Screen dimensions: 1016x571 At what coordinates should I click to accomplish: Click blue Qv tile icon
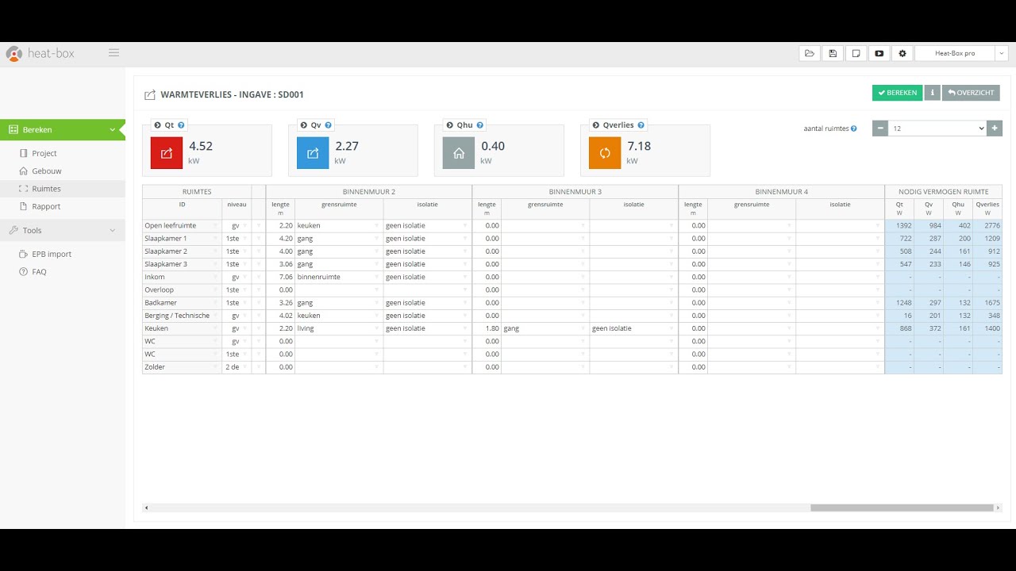pos(313,153)
